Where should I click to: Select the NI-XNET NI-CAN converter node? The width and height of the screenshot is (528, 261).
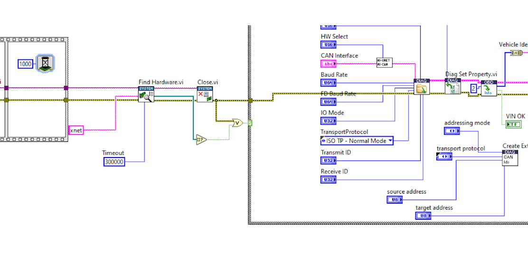click(384, 63)
